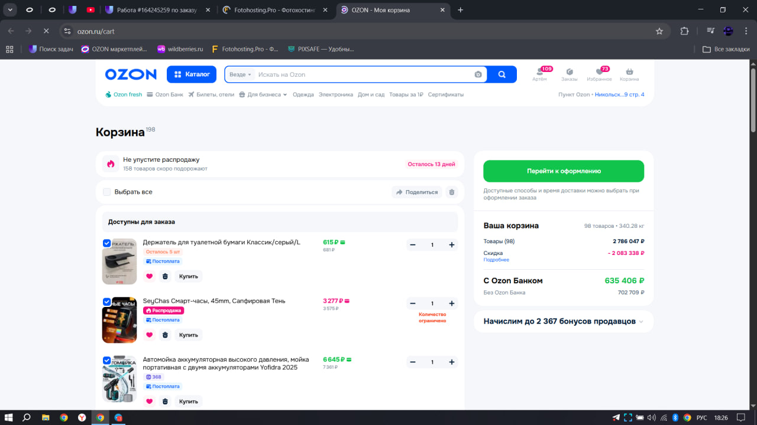Viewport: 757px width, 425px height.
Task: Switch to the Fotohosting.Pro browser tab
Action: (275, 10)
